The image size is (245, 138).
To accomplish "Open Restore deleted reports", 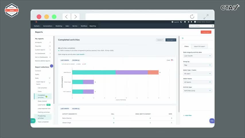I will click(42, 61).
